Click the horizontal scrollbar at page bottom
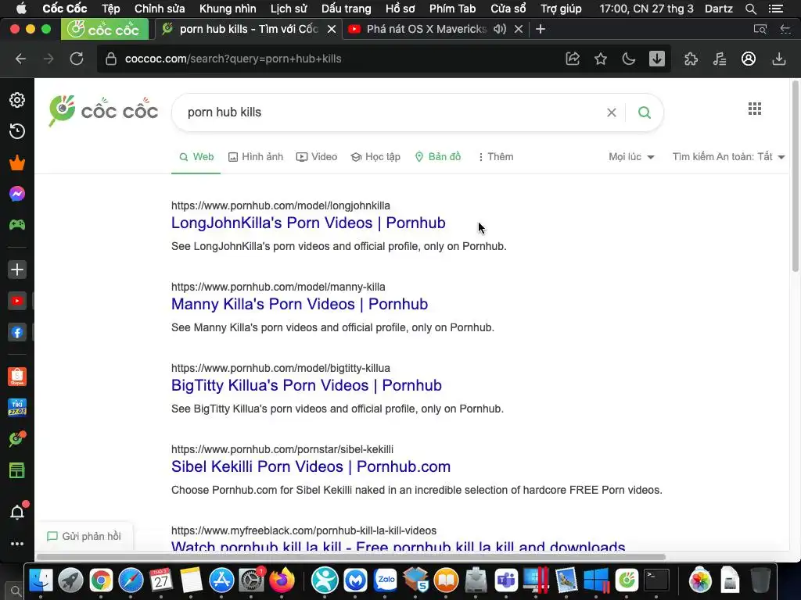 click(x=351, y=556)
